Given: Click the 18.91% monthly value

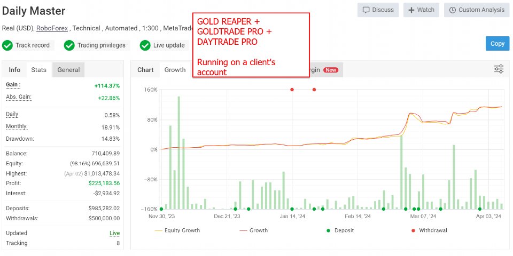Looking at the screenshot, I should pyautogui.click(x=111, y=127).
